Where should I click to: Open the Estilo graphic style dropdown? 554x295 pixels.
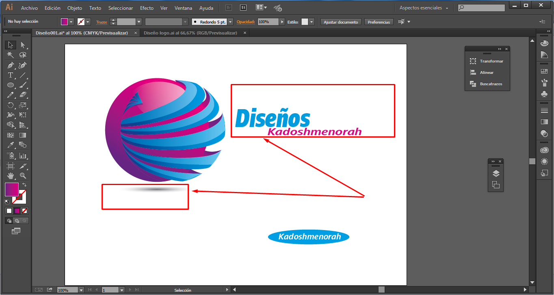click(x=312, y=22)
